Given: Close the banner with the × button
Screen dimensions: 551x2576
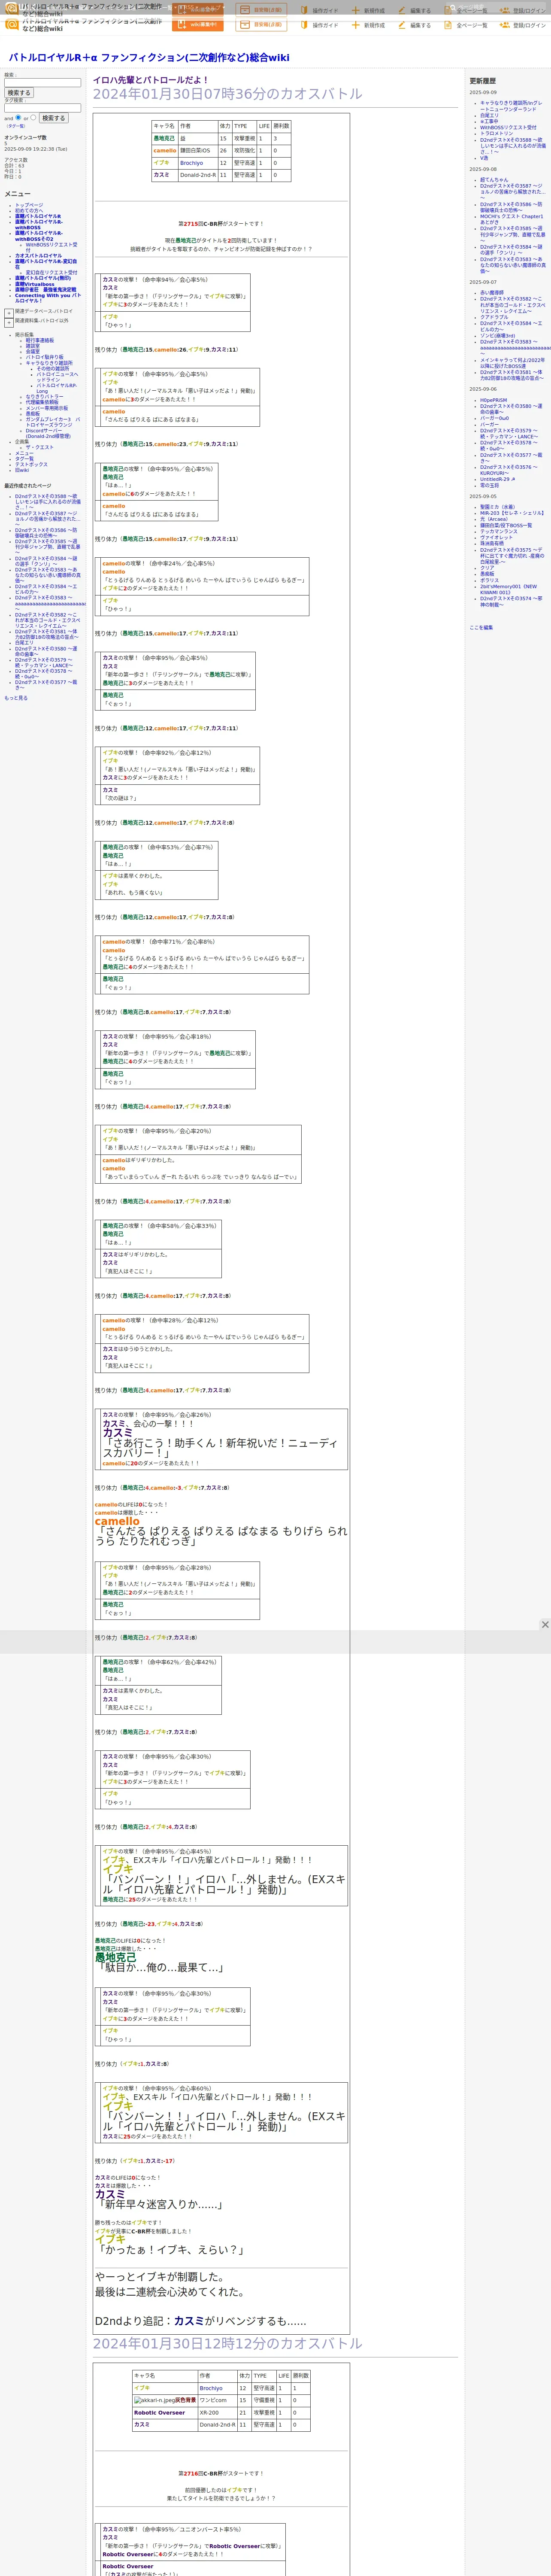Looking at the screenshot, I should (545, 1625).
